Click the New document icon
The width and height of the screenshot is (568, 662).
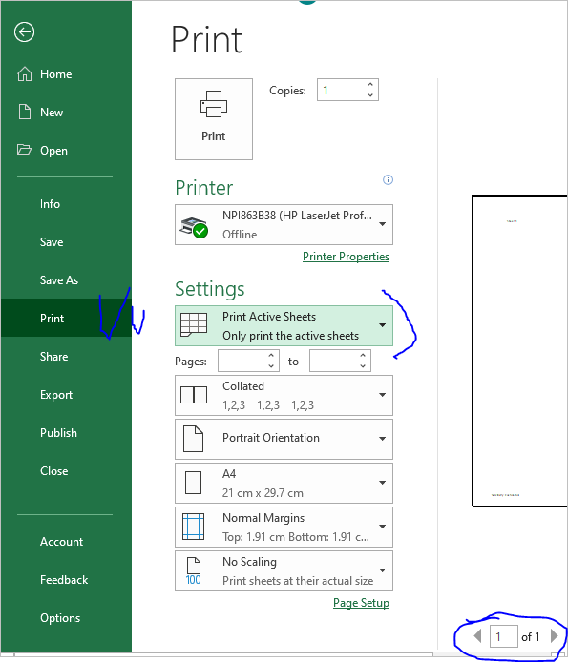coord(25,112)
